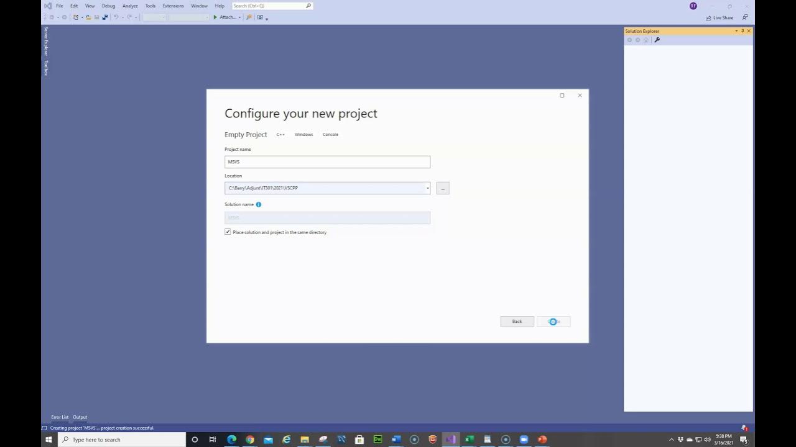The width and height of the screenshot is (796, 447).
Task: Click the Solution Explorer Home icon
Action: [x=646, y=40]
